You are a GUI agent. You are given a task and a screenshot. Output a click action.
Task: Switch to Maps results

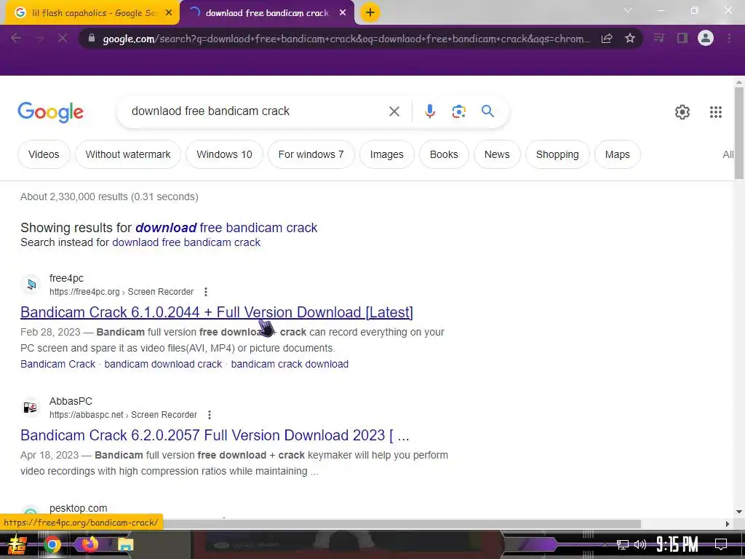(617, 154)
